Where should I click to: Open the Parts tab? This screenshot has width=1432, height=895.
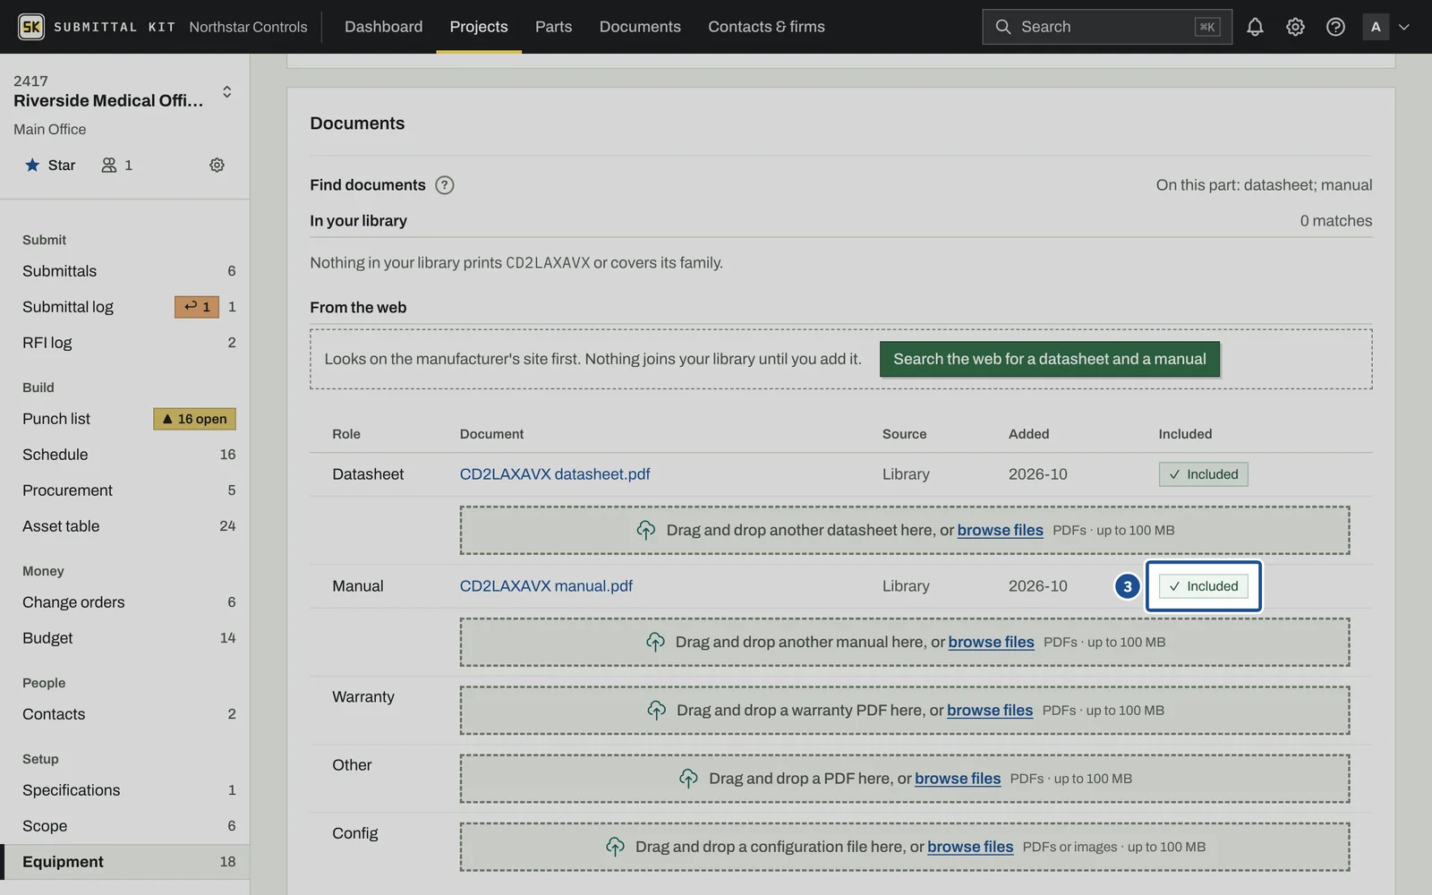[x=553, y=27]
